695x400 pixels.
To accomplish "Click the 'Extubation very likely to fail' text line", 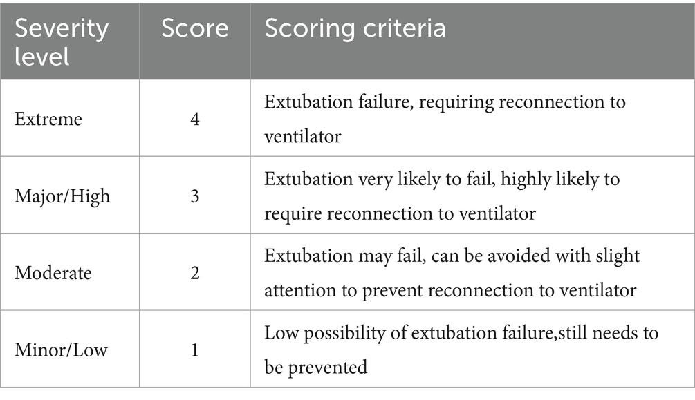I will 442,179.
